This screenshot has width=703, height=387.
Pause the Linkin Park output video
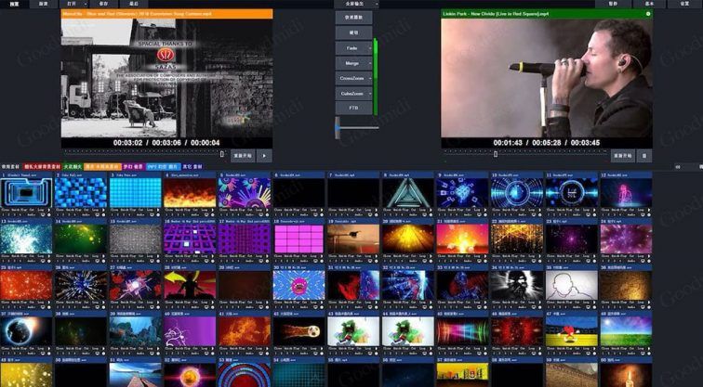click(x=643, y=156)
